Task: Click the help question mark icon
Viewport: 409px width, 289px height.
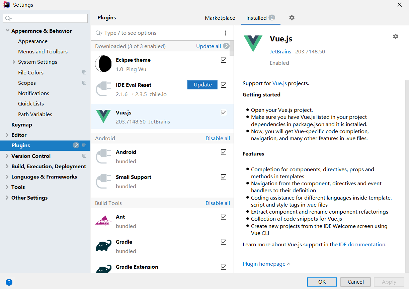Action: tap(9, 282)
